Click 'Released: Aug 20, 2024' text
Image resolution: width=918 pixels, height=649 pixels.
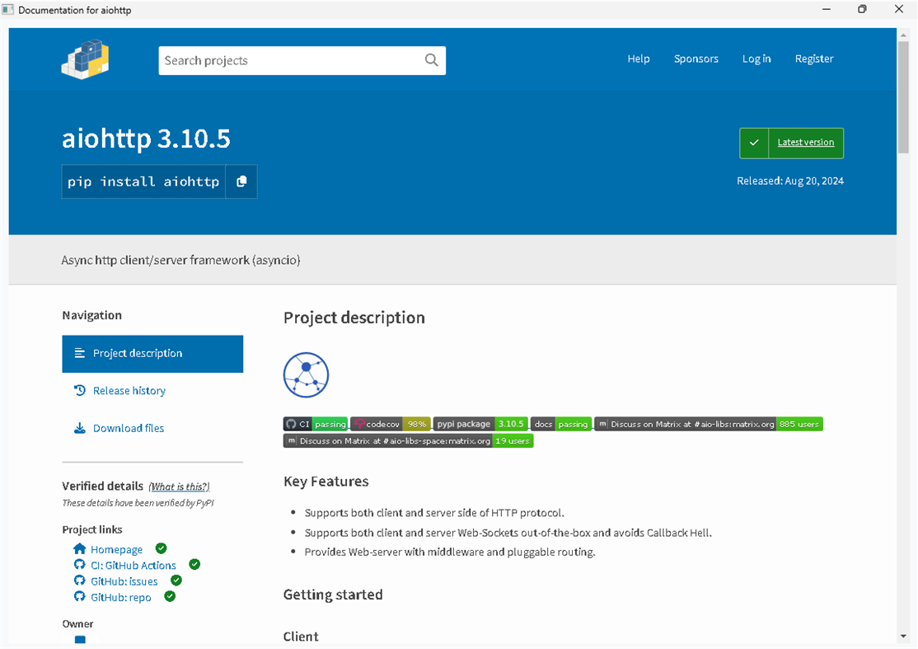(x=789, y=181)
